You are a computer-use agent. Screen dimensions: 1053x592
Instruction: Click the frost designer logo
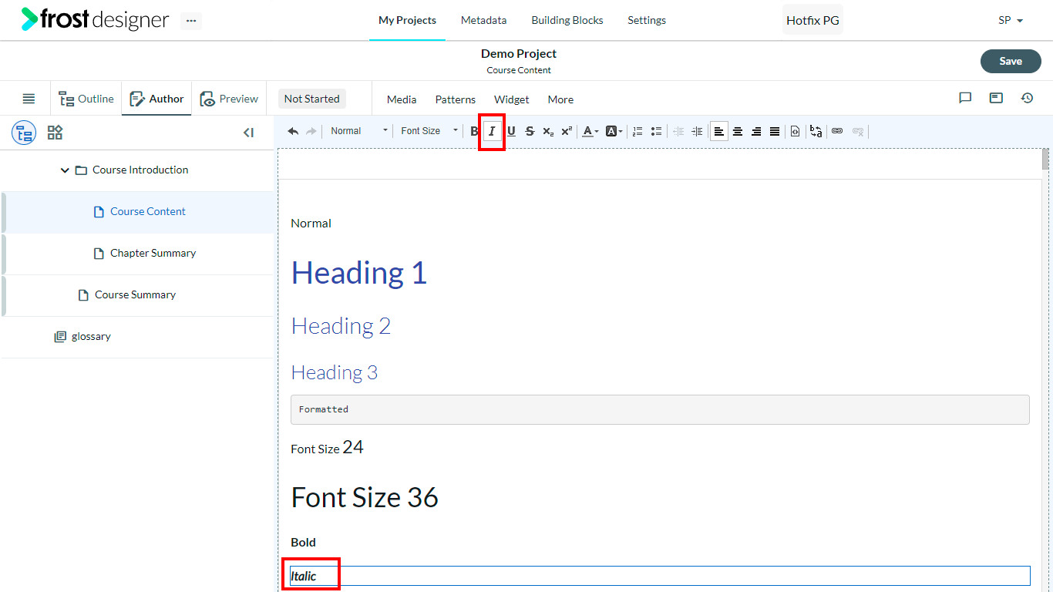[x=95, y=19]
